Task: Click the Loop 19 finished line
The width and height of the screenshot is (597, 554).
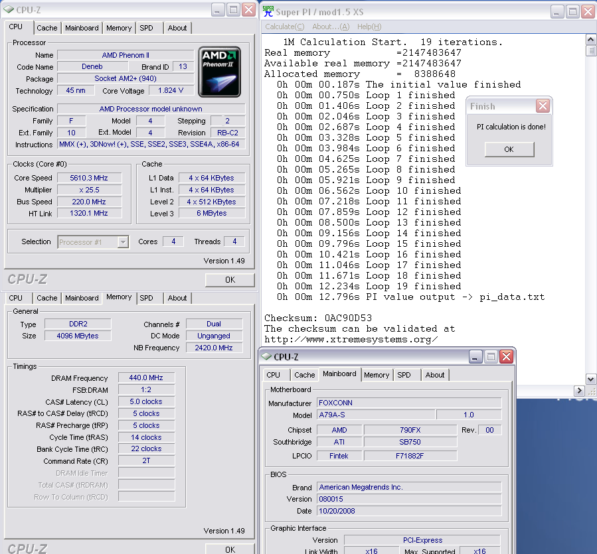Action: coord(369,286)
